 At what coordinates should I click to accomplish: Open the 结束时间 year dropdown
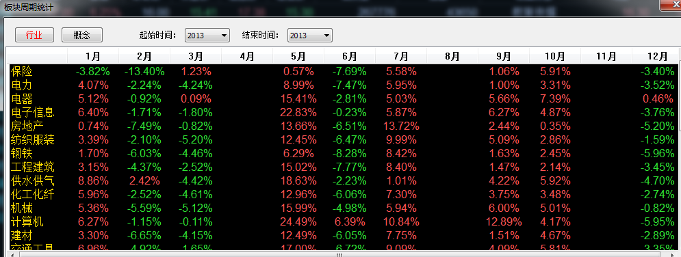click(x=309, y=36)
